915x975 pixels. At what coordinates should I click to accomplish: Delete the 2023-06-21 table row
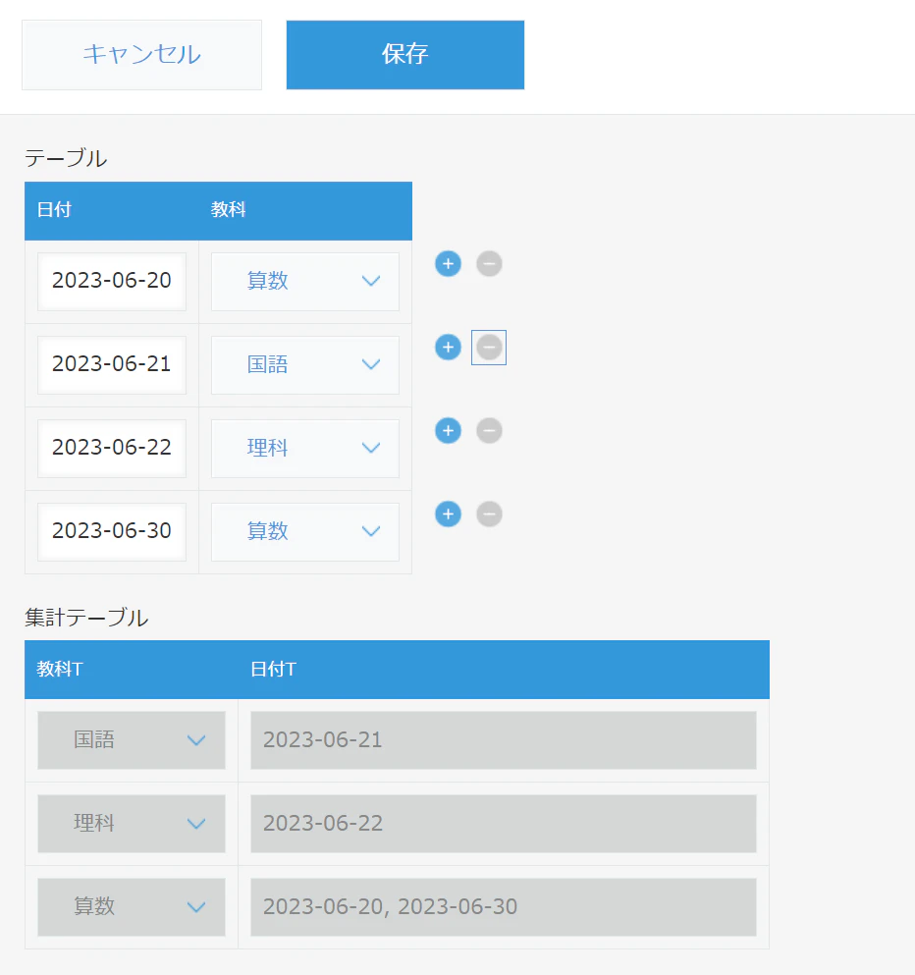[x=489, y=347]
